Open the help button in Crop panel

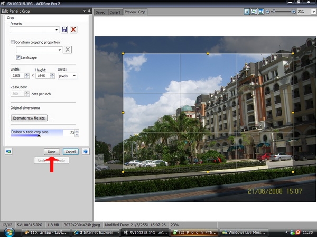(x=85, y=151)
